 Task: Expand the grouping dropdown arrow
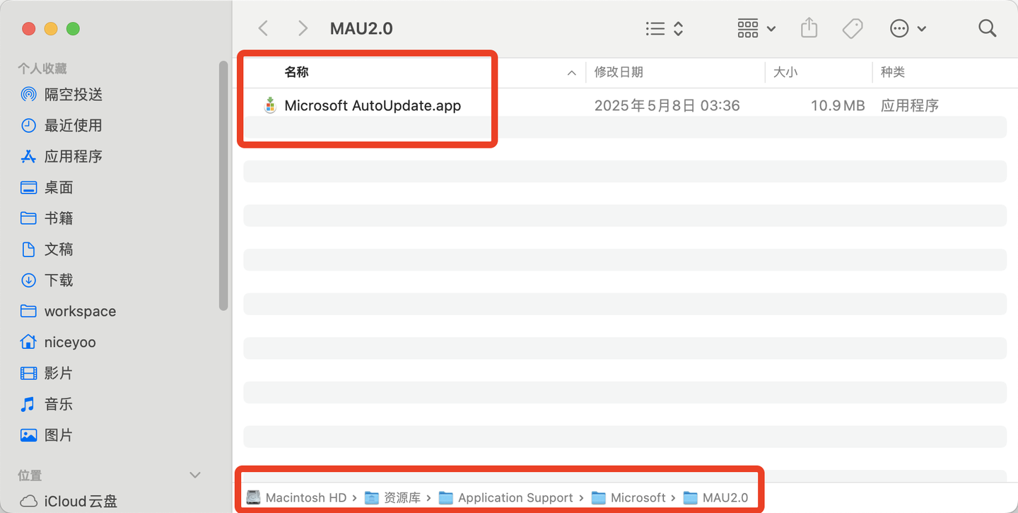[x=771, y=29]
